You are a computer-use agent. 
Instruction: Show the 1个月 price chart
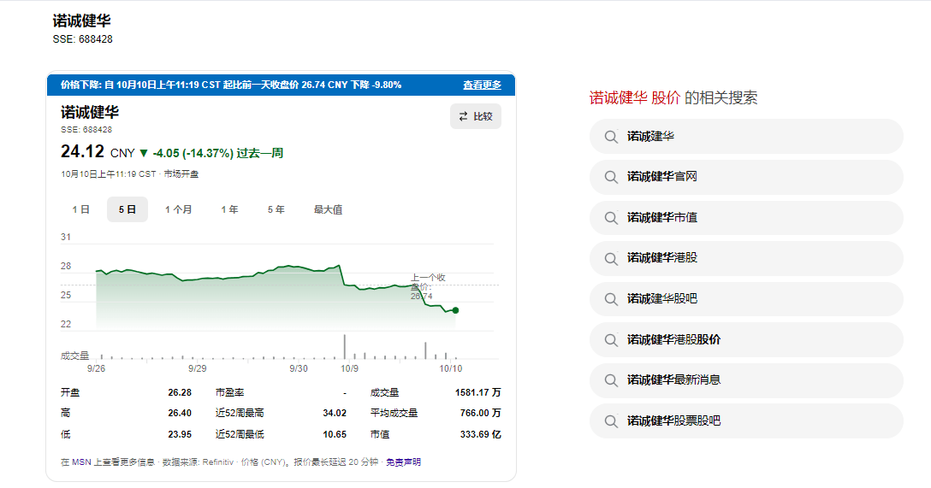pyautogui.click(x=178, y=209)
